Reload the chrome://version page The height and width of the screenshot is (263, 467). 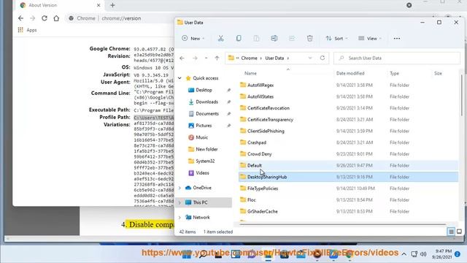point(44,18)
